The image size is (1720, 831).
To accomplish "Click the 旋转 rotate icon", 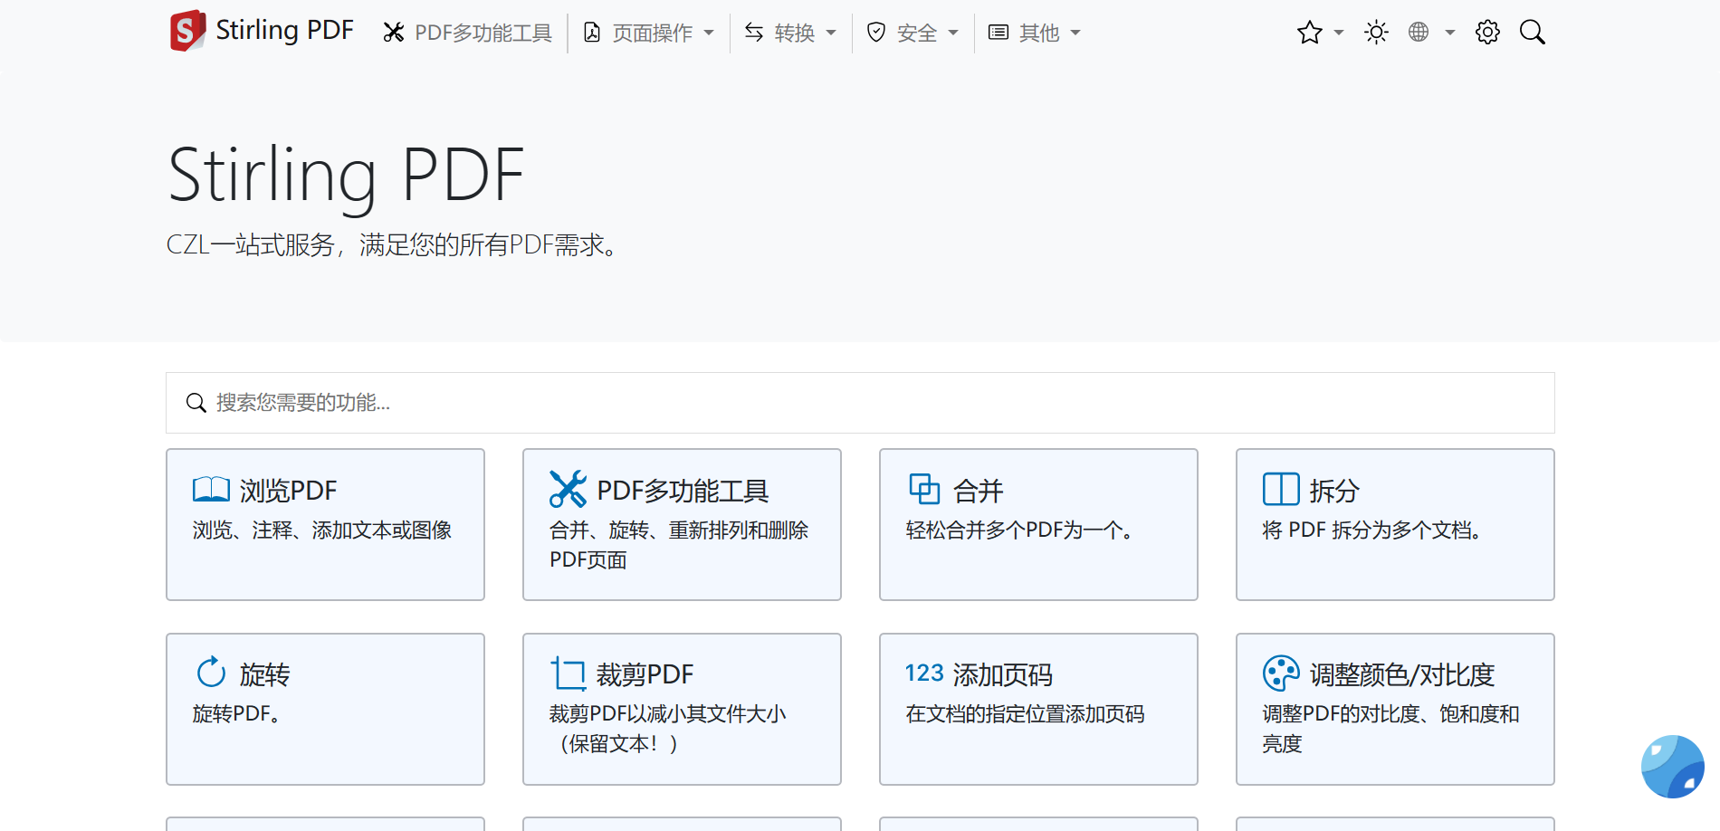I will click(x=211, y=673).
